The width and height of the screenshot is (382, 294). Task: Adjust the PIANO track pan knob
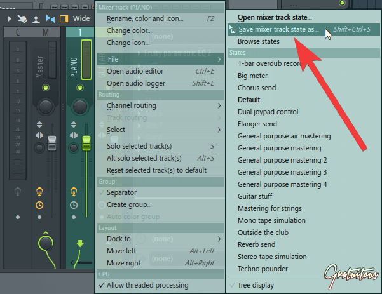pyautogui.click(x=80, y=107)
